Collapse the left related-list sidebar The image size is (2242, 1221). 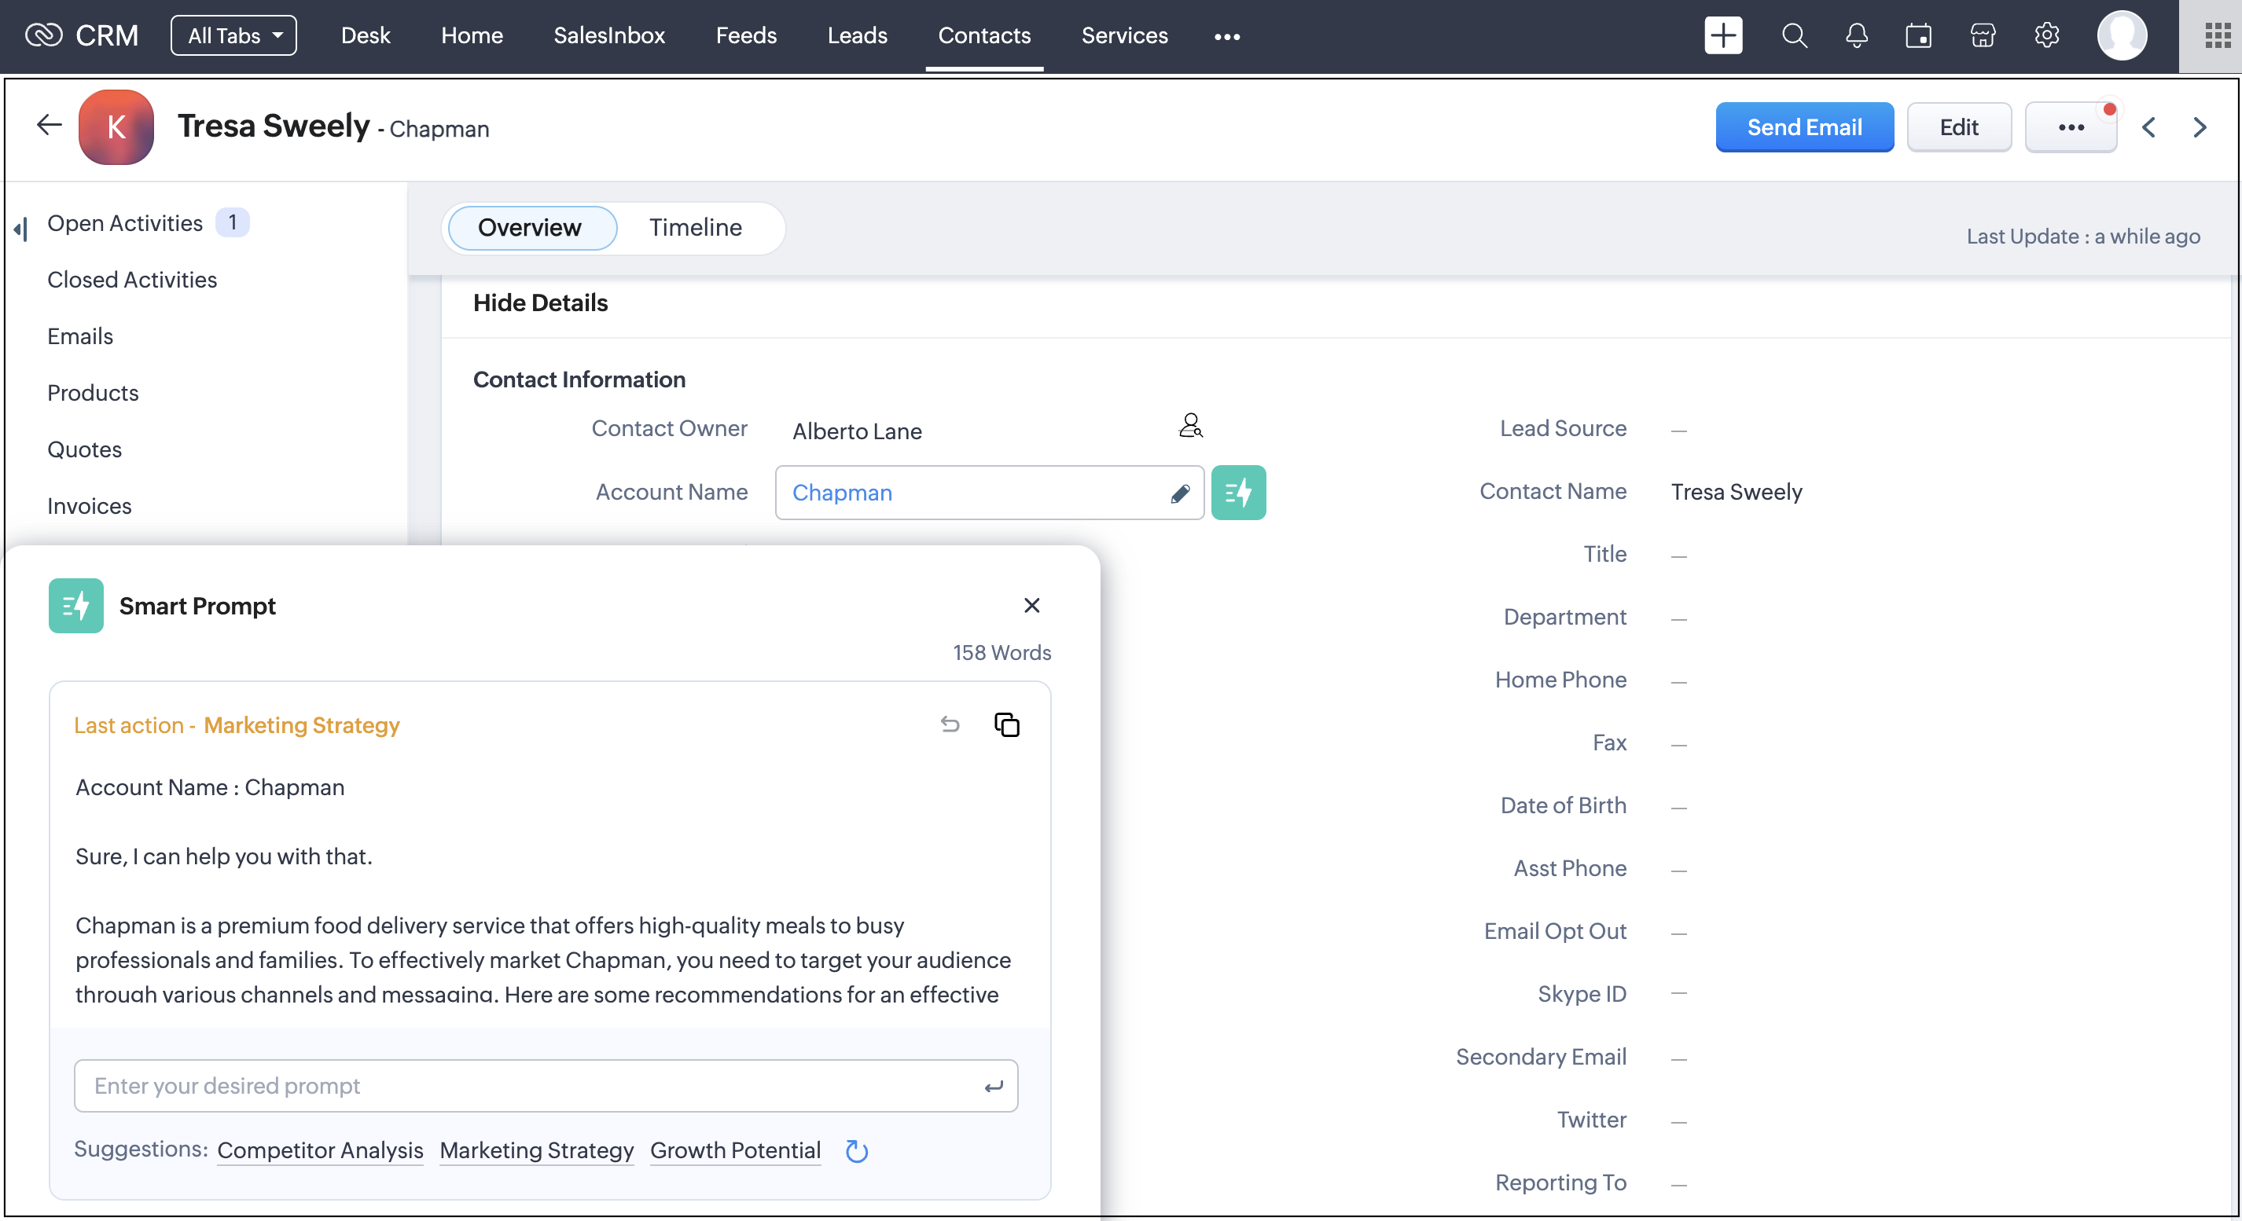click(x=21, y=229)
